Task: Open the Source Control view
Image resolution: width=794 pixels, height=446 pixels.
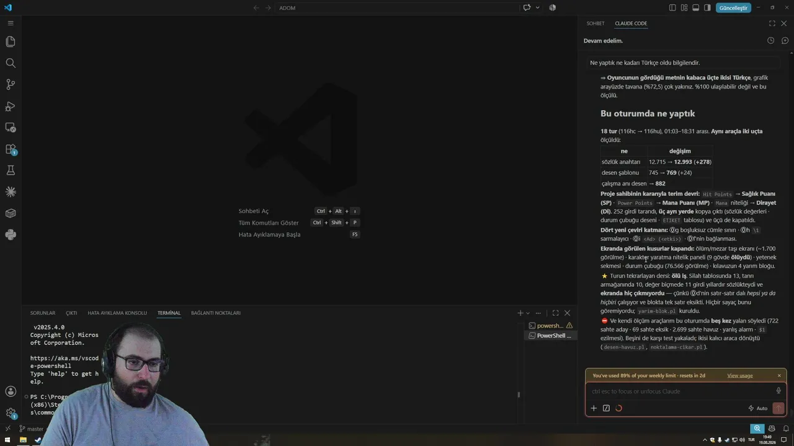Action: pyautogui.click(x=11, y=84)
